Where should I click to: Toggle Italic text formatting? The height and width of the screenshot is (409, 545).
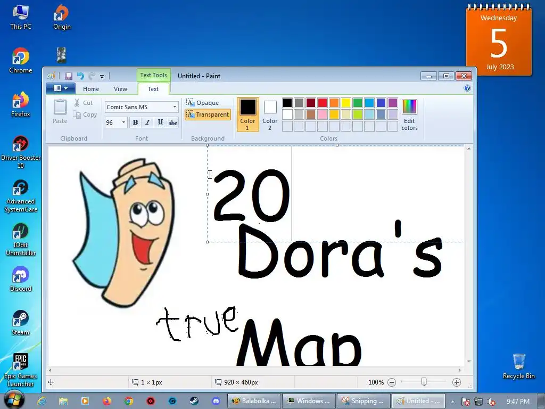click(148, 122)
